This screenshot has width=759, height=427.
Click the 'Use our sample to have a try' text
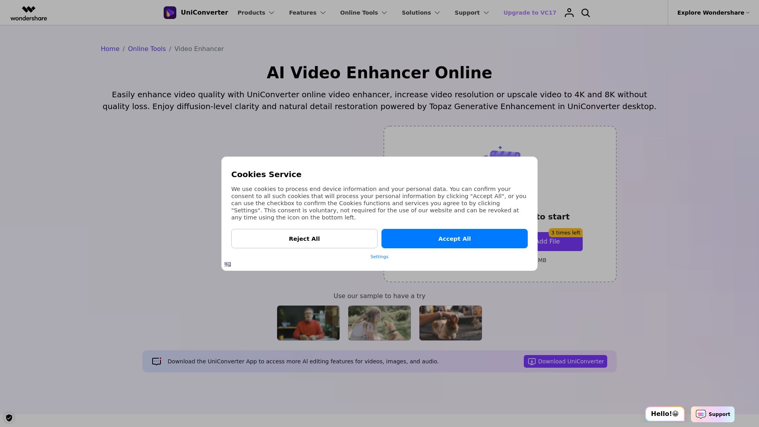click(379, 296)
